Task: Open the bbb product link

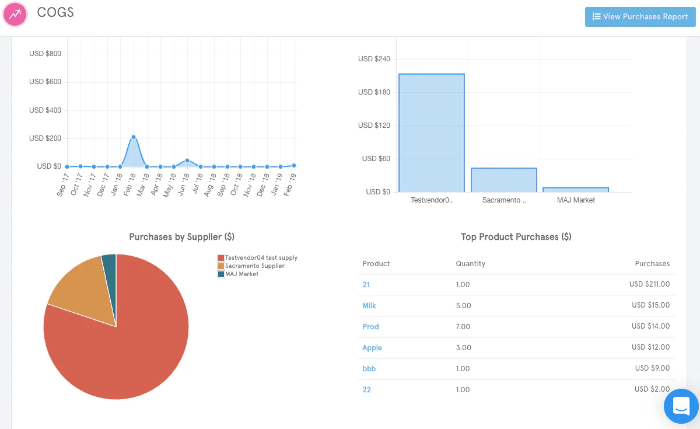Action: 369,369
